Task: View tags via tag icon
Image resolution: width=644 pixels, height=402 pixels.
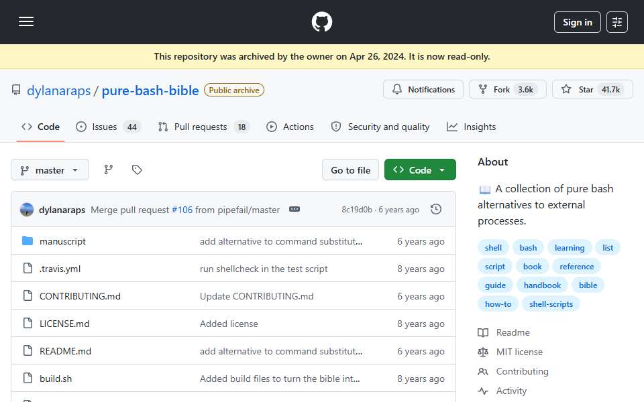Action: coord(137,170)
